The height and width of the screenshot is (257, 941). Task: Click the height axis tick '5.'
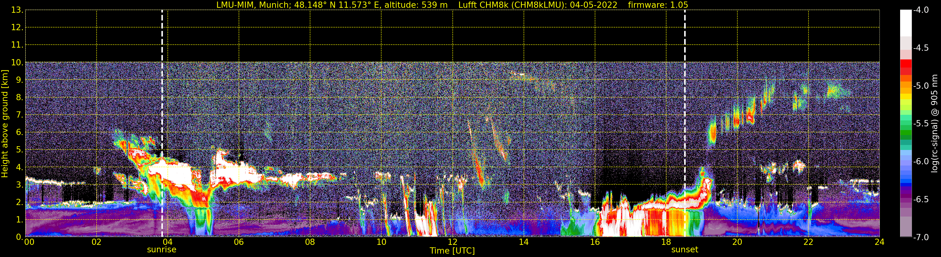pyautogui.click(x=19, y=150)
